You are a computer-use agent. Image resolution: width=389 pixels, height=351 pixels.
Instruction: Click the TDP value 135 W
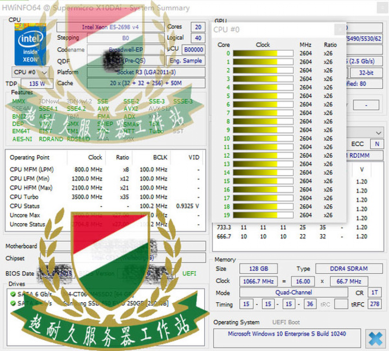(37, 84)
